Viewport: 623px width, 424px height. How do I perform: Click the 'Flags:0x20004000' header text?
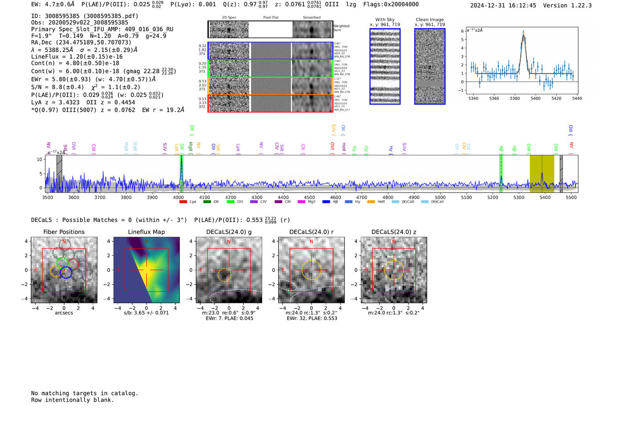[x=391, y=4]
